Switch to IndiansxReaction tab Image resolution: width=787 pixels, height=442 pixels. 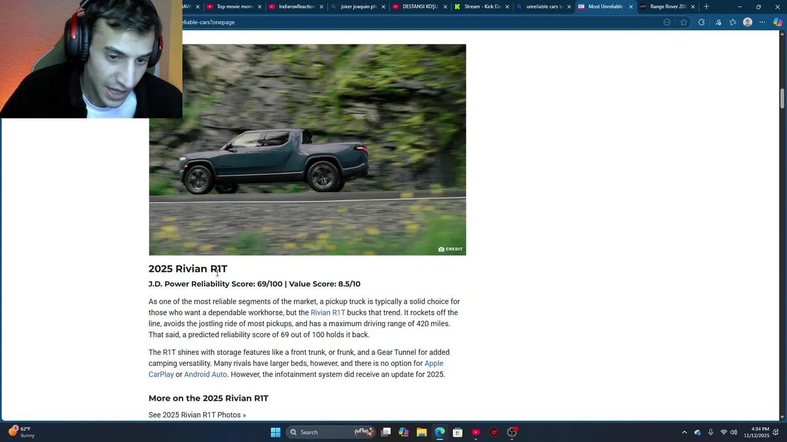pos(296,7)
